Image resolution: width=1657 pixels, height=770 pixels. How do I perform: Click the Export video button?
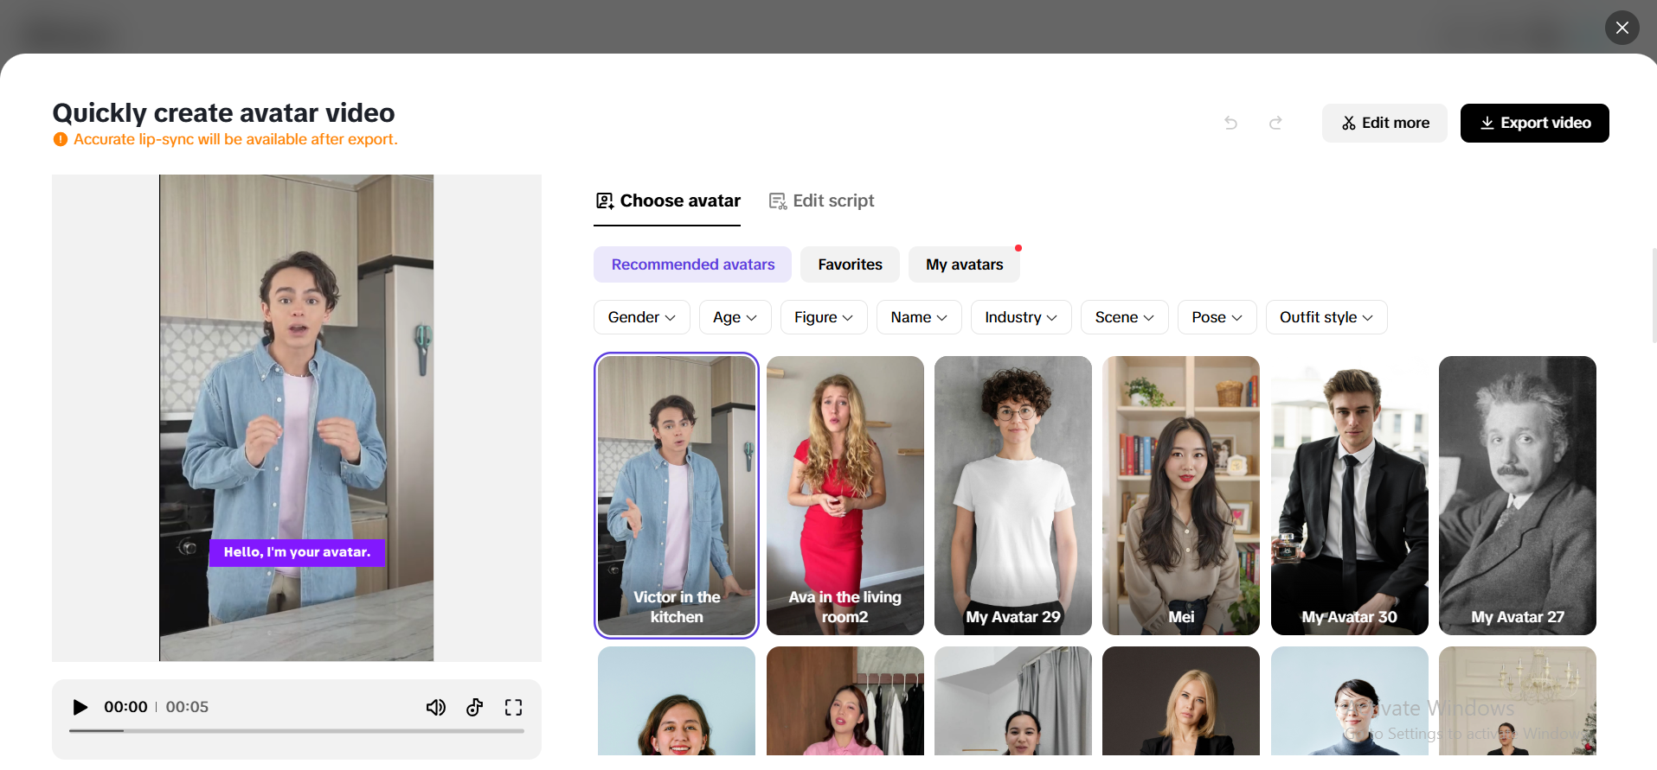click(x=1534, y=123)
